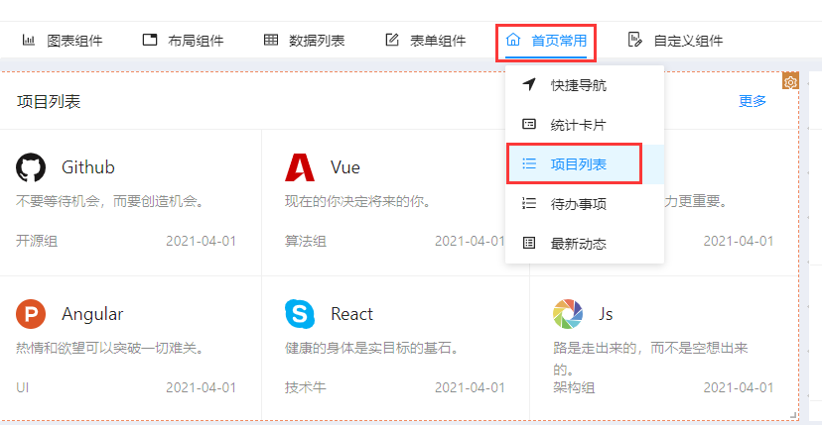Click the 开源组 label
This screenshot has width=822, height=425.
tap(37, 241)
